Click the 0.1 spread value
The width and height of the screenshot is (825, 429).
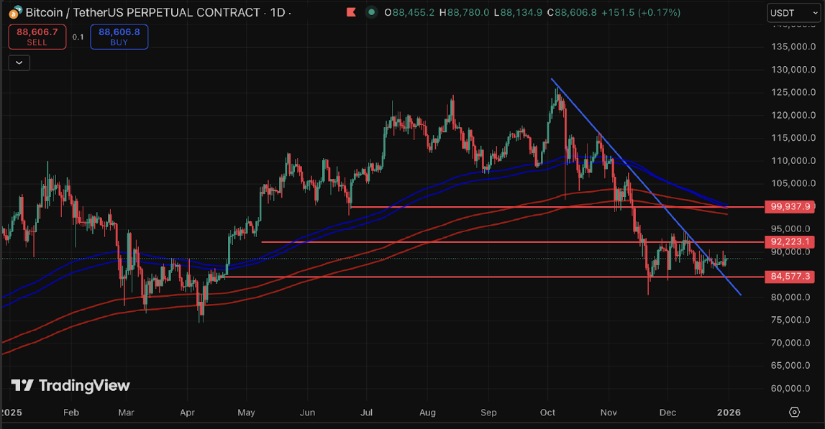78,37
